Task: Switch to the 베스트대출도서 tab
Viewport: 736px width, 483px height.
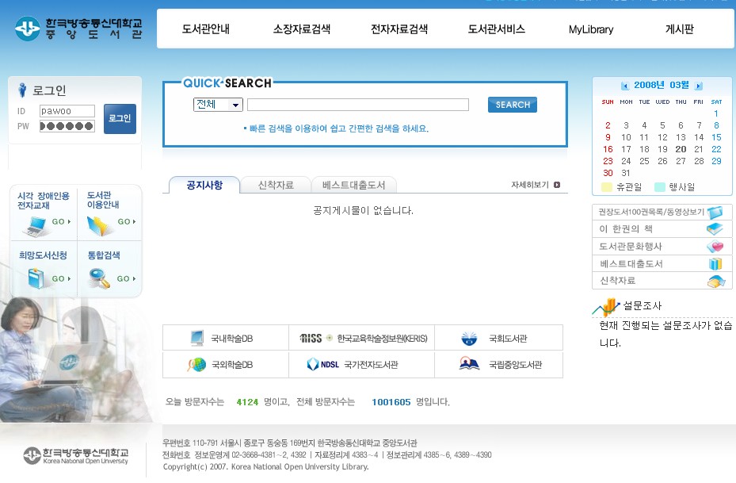Action: 354,185
